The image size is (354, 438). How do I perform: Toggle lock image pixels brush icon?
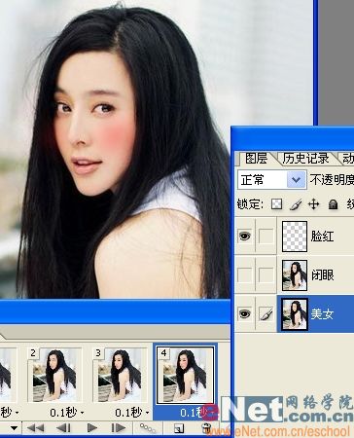point(296,204)
